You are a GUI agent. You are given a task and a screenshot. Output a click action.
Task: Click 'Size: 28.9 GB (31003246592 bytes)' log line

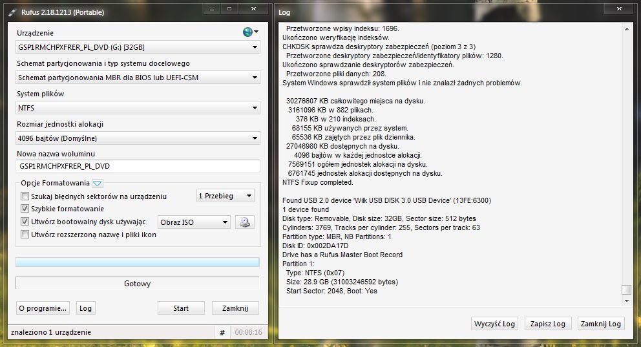coord(342,282)
